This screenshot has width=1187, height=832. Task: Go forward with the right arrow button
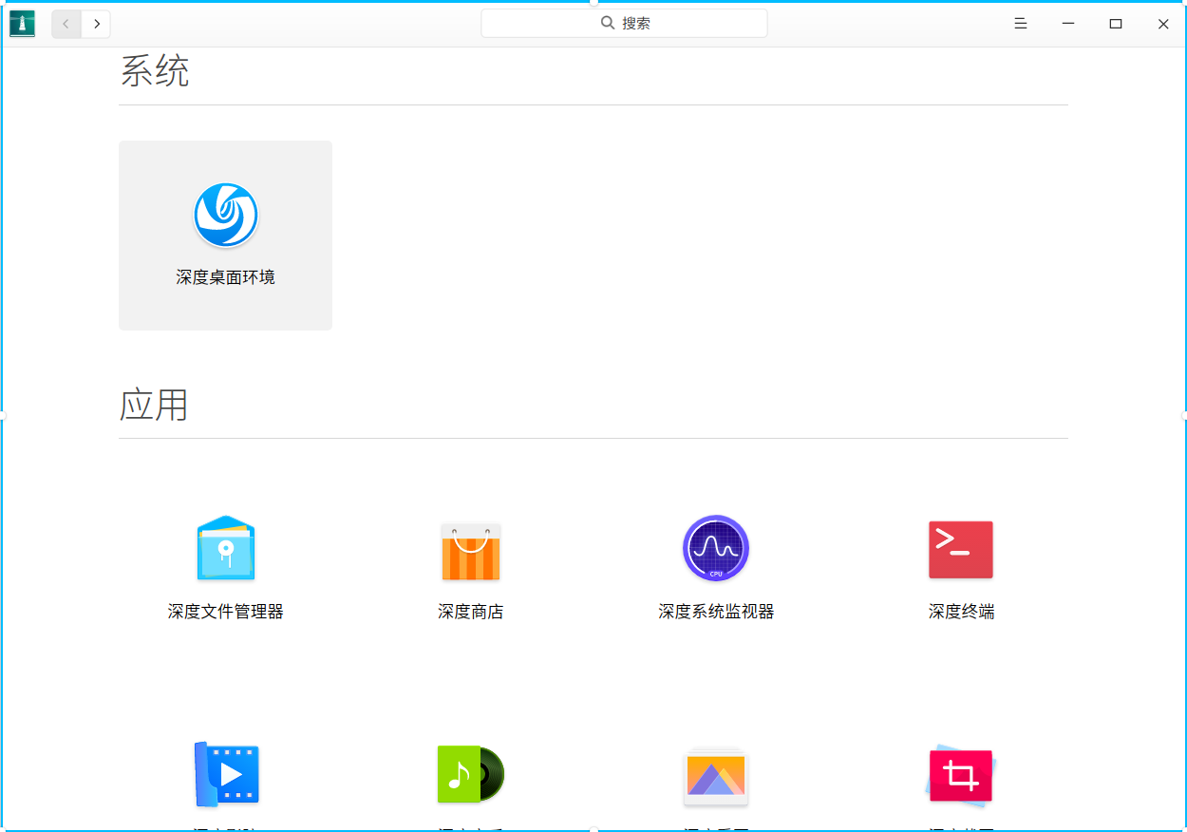(96, 24)
